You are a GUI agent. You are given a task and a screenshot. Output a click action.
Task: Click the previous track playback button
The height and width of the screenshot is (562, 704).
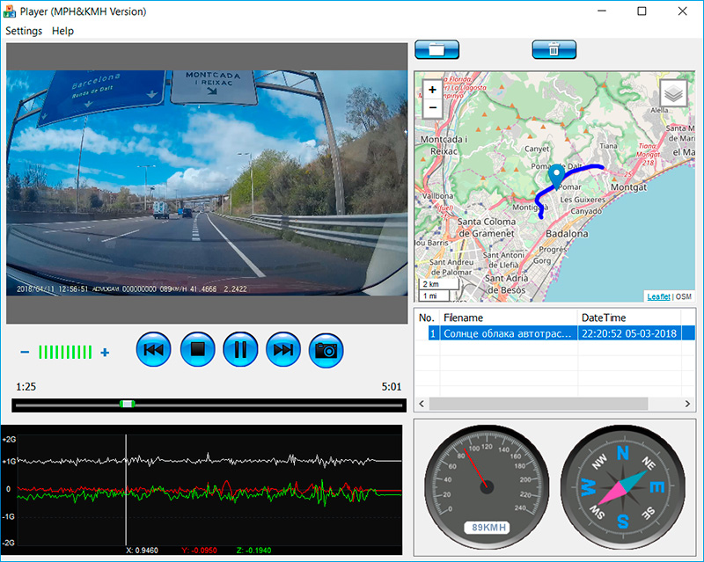(153, 350)
